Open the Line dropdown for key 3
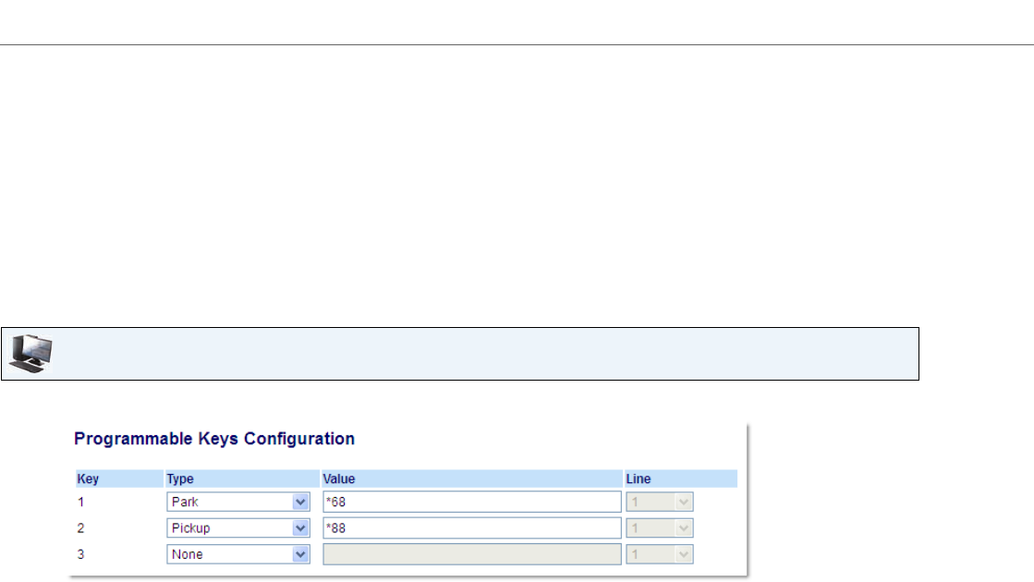 click(x=660, y=554)
